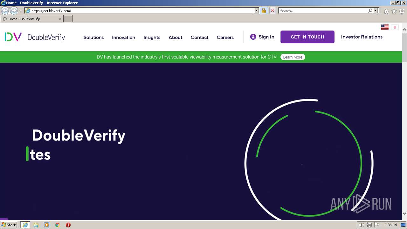The width and height of the screenshot is (407, 229).
Task: Click the Learn More button
Action: point(293,57)
